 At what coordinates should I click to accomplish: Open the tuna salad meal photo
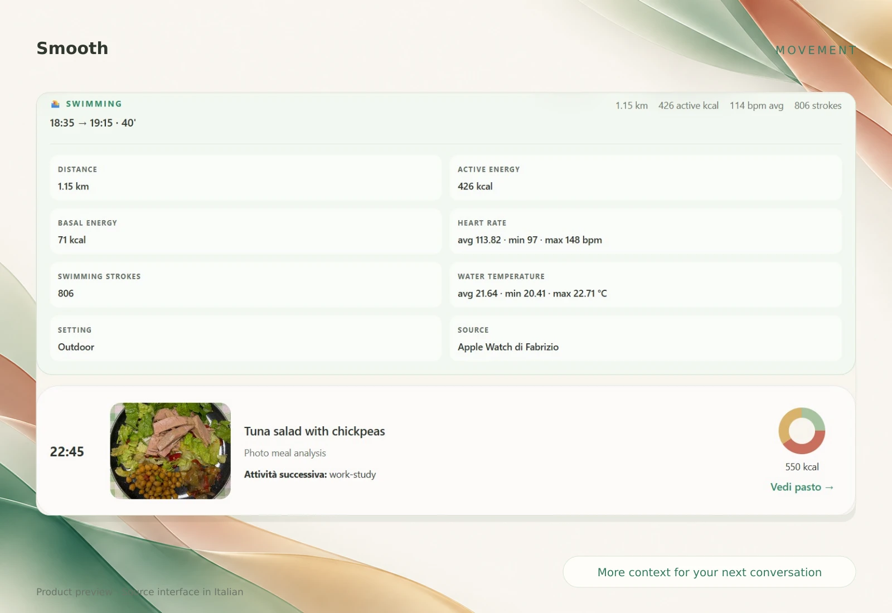171,451
